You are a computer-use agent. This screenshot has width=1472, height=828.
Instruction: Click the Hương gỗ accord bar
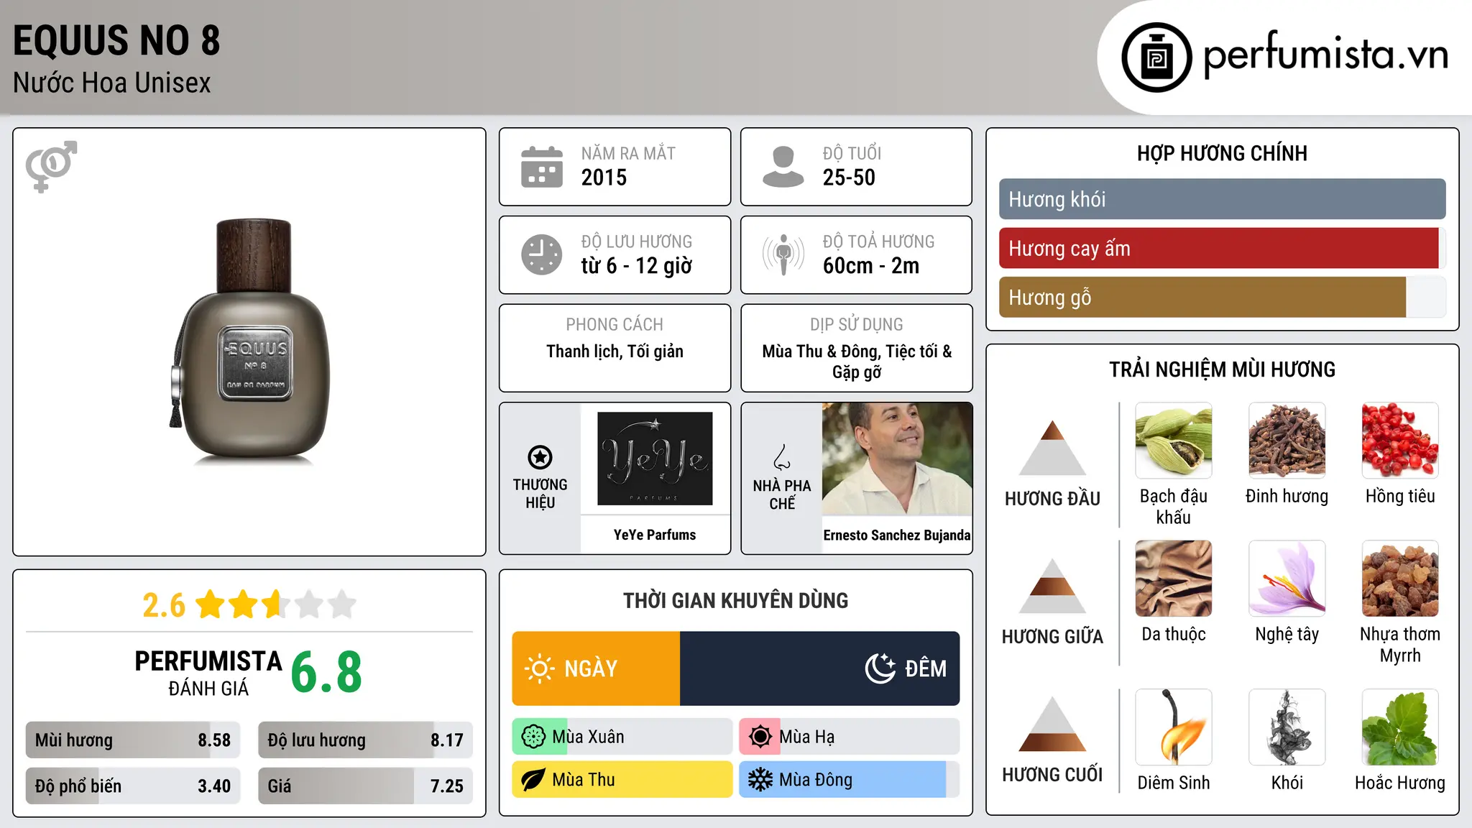click(x=1223, y=298)
